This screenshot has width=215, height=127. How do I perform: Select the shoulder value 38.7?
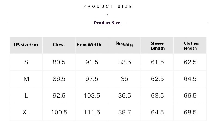coord(125,113)
